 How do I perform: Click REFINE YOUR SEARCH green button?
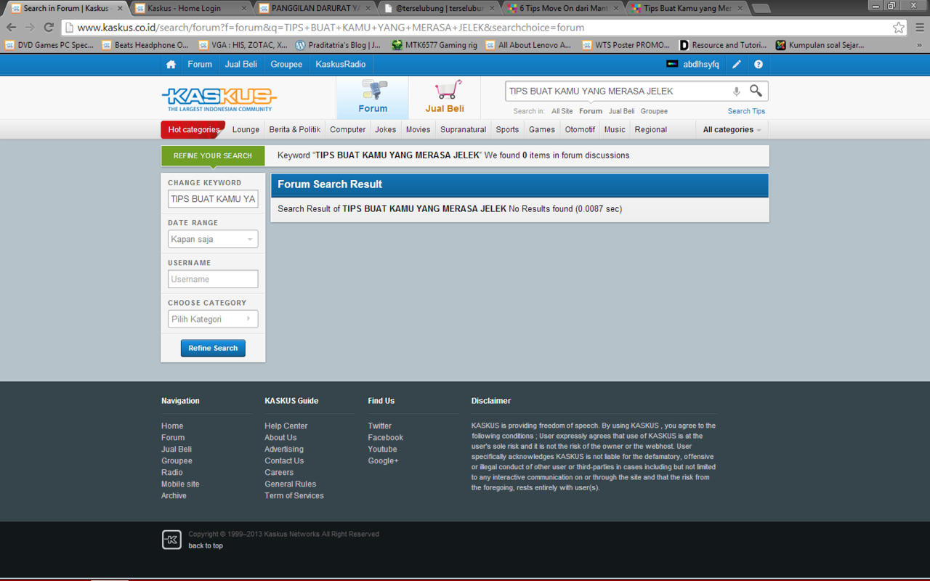click(213, 155)
